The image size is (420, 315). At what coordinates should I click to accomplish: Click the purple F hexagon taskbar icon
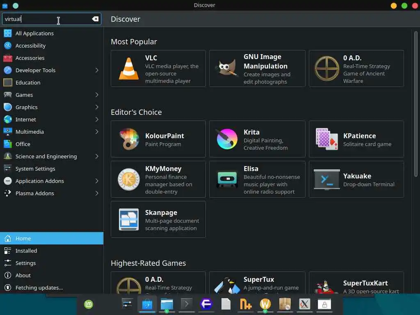[x=206, y=304]
